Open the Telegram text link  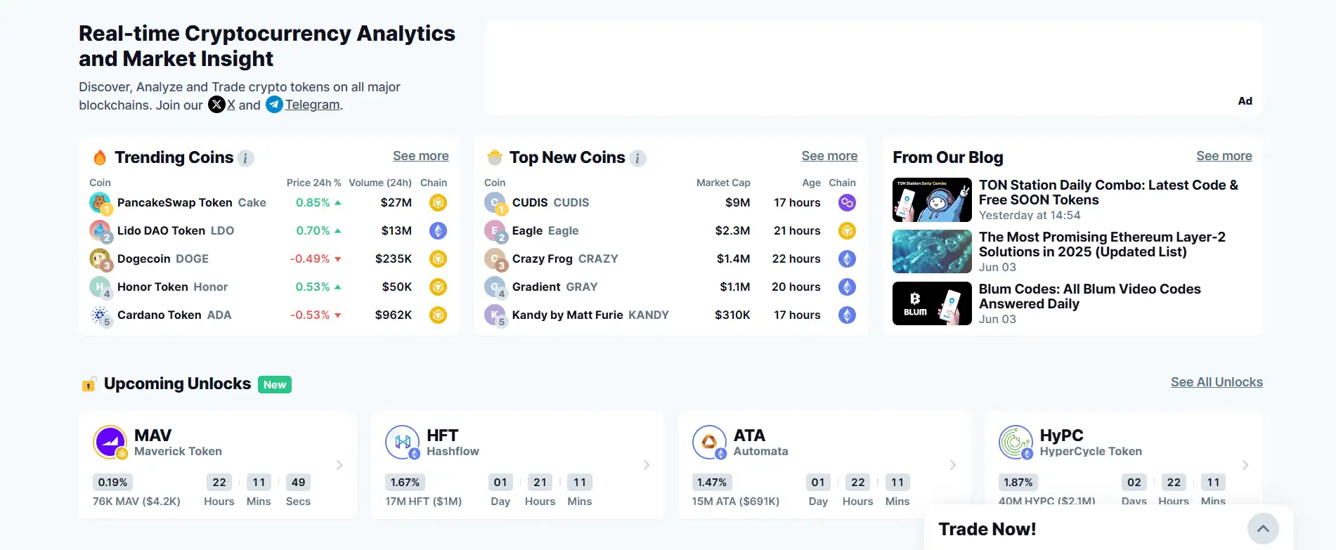coord(312,105)
